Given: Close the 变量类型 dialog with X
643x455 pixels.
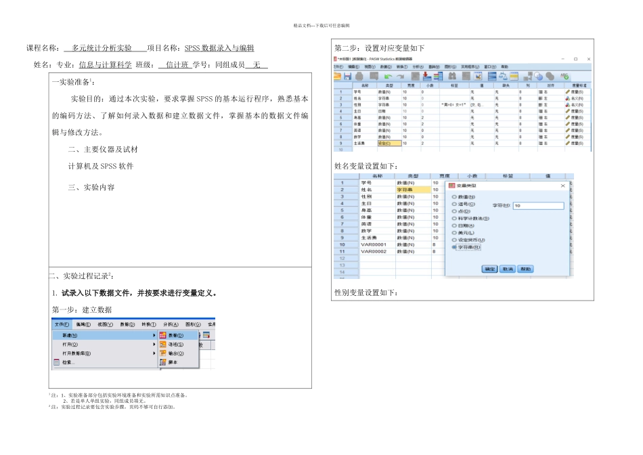Looking at the screenshot, I should coord(563,186).
